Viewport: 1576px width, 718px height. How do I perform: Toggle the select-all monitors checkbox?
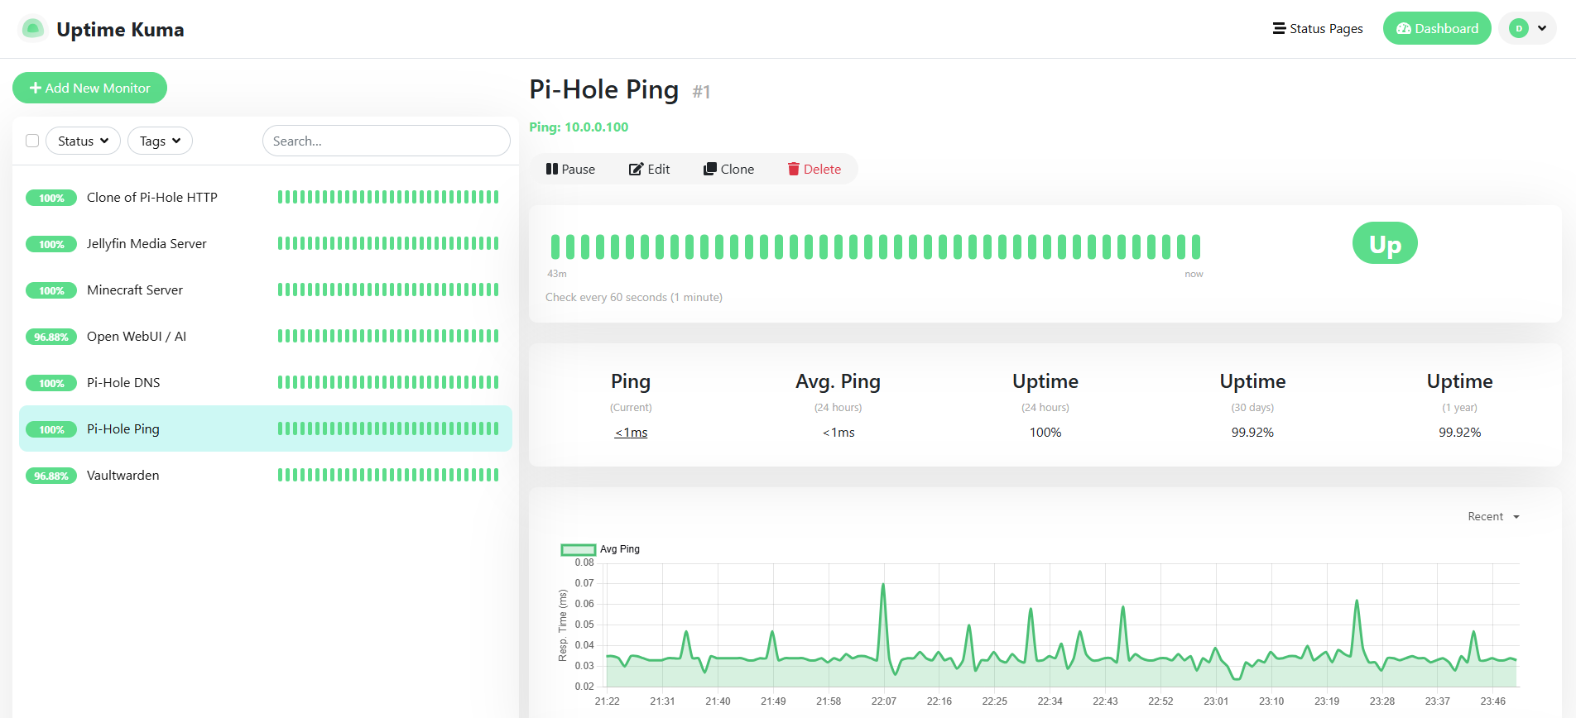pyautogui.click(x=32, y=141)
